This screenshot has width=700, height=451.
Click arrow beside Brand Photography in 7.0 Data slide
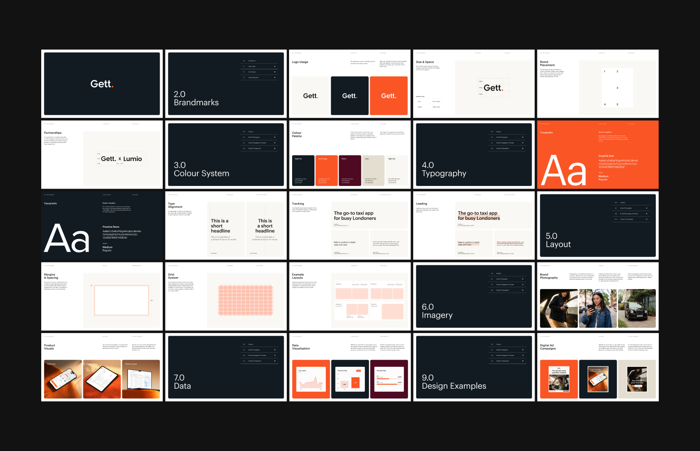point(275,350)
